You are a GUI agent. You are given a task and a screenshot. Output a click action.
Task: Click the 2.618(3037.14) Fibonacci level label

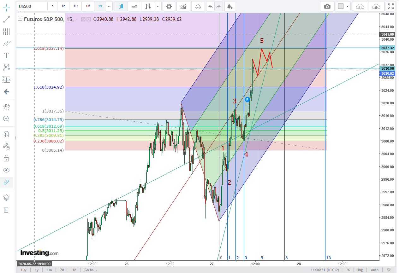click(49, 48)
